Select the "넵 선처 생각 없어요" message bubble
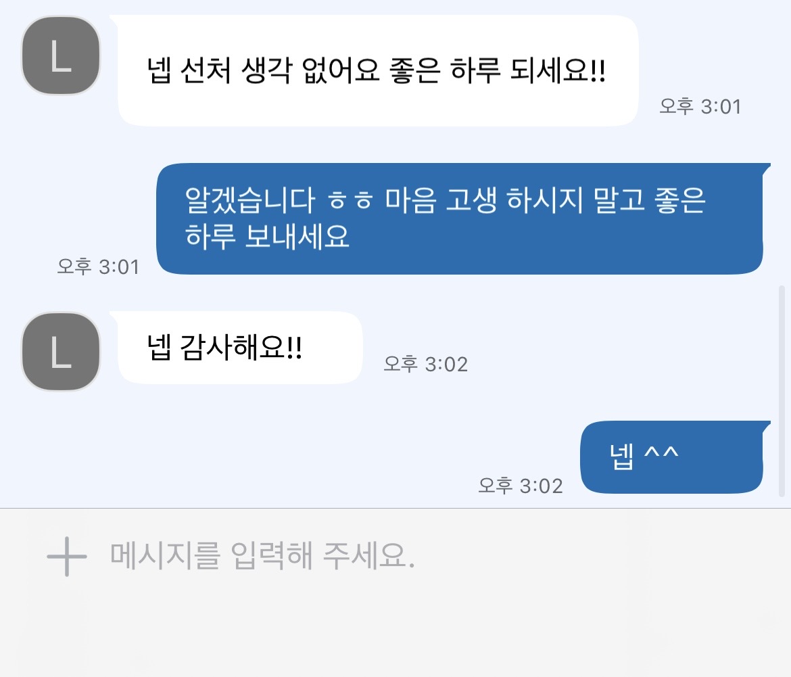 [377, 72]
